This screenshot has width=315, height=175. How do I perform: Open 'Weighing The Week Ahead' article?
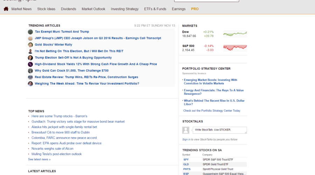(87, 84)
